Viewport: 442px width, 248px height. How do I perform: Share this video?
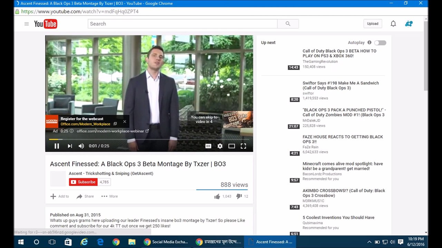click(85, 196)
